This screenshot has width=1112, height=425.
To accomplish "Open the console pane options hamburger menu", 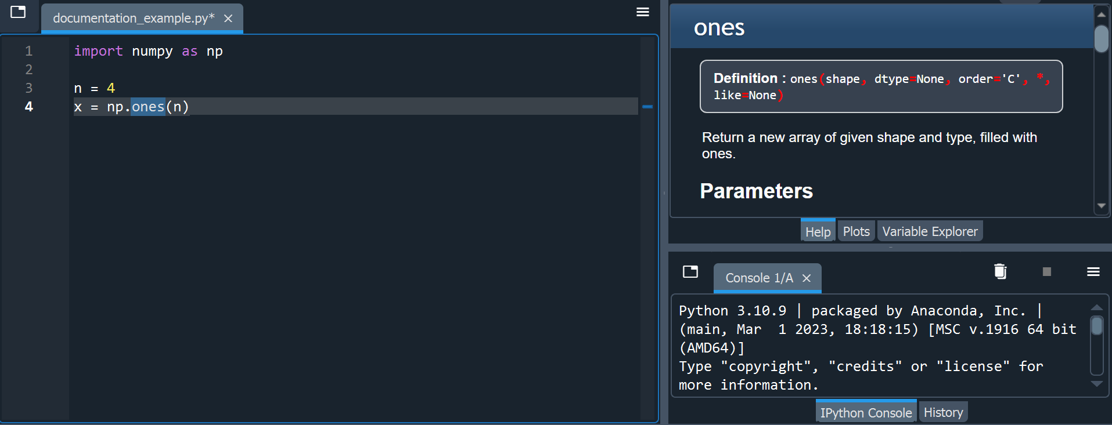I will click(1093, 271).
